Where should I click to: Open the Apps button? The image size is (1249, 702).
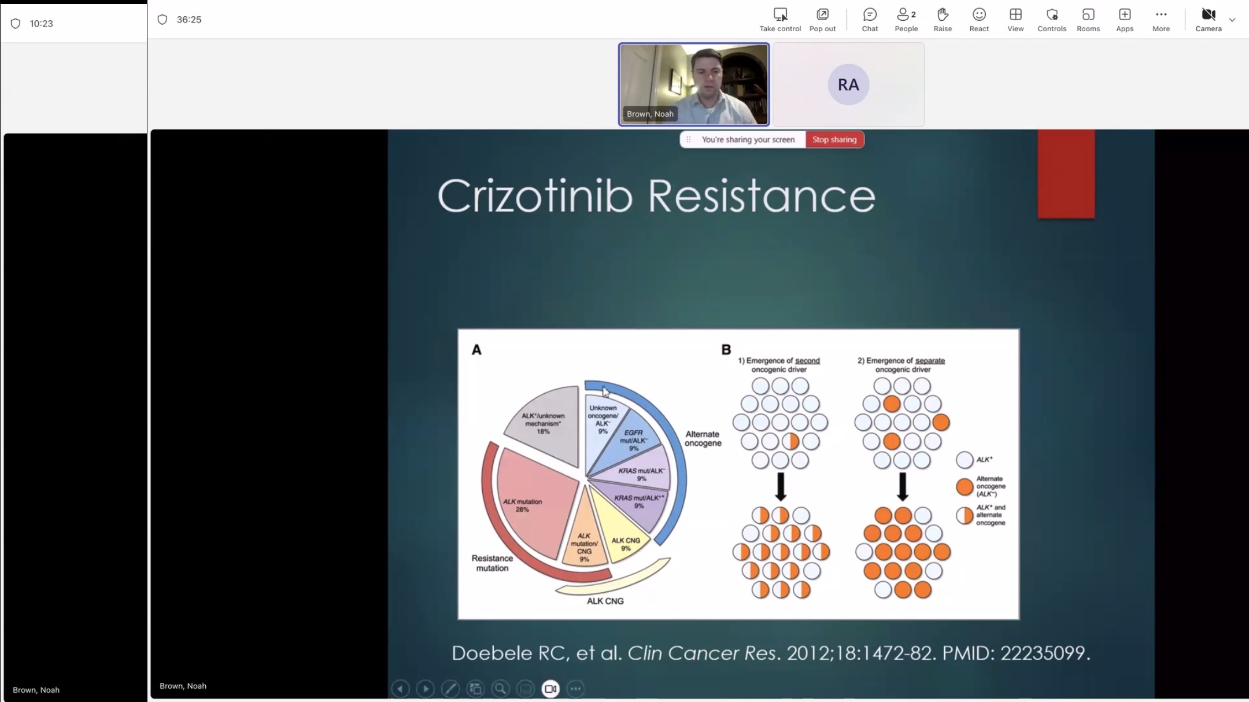click(1124, 20)
